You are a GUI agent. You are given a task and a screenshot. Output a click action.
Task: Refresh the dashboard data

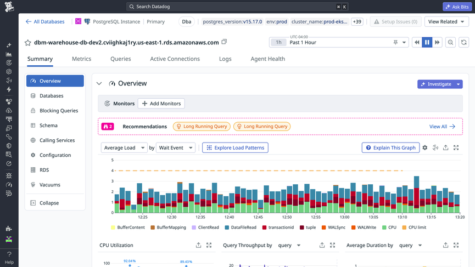click(464, 42)
